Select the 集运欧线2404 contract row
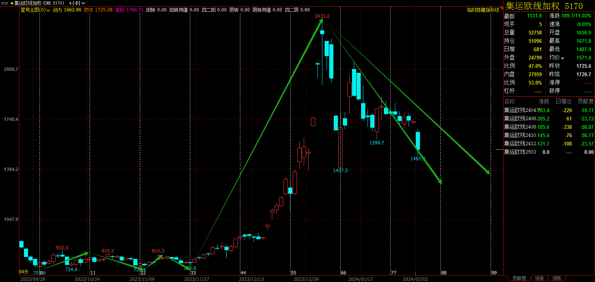595x282 pixels. [x=549, y=110]
